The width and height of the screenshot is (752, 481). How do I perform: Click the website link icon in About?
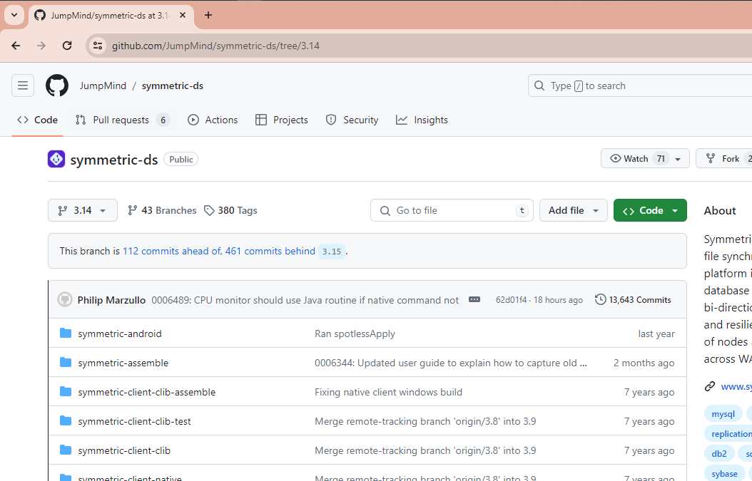(x=710, y=386)
